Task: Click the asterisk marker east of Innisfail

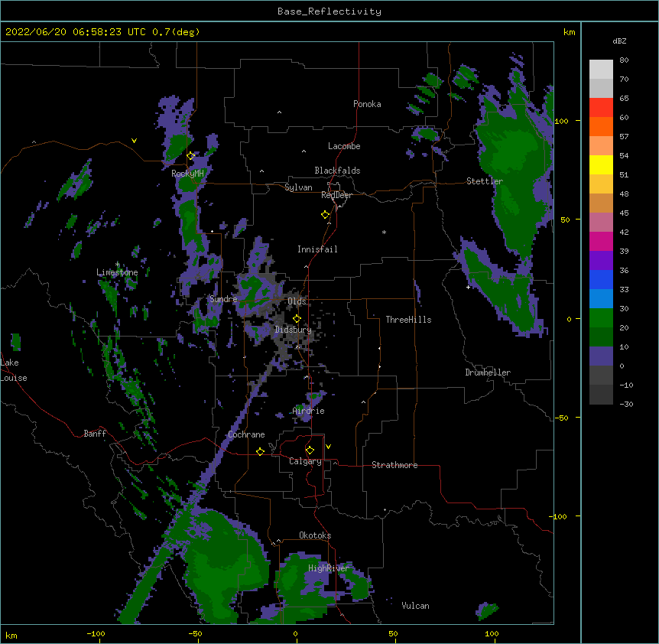Action: (x=384, y=233)
